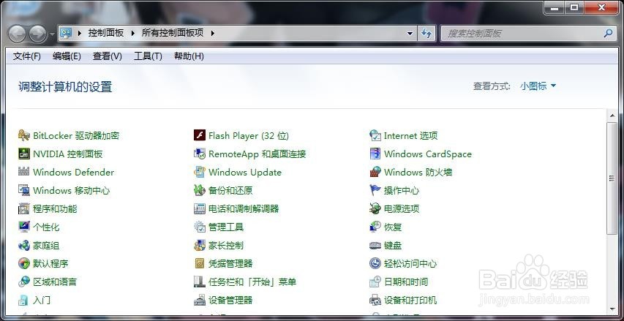This screenshot has width=624, height=321.
Task: Click the scrollbar down arrow
Action: coord(612,309)
